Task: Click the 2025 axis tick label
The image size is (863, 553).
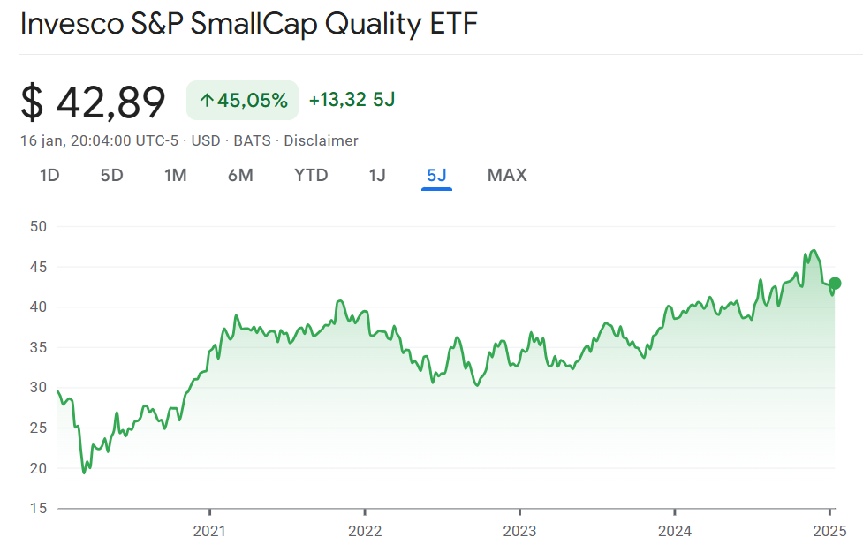Action: (830, 531)
